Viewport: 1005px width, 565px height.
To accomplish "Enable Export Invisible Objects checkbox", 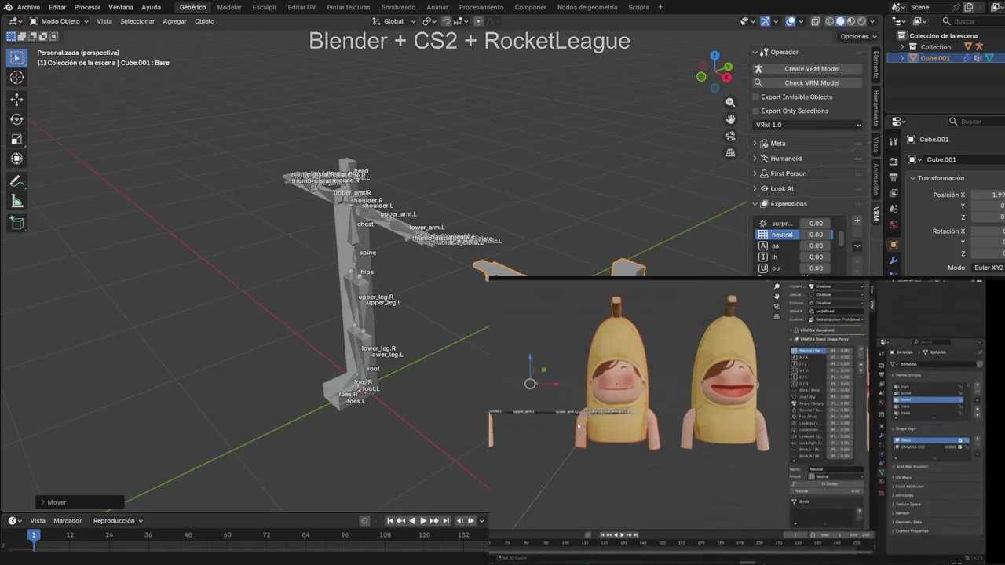I will (x=756, y=97).
